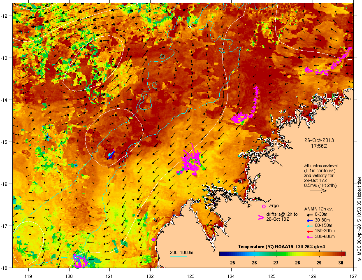Image resolution: width=362 pixels, height=280 pixels.
Task: Click the magenta drifters arrowhead legend symbol
Action: coord(261,217)
